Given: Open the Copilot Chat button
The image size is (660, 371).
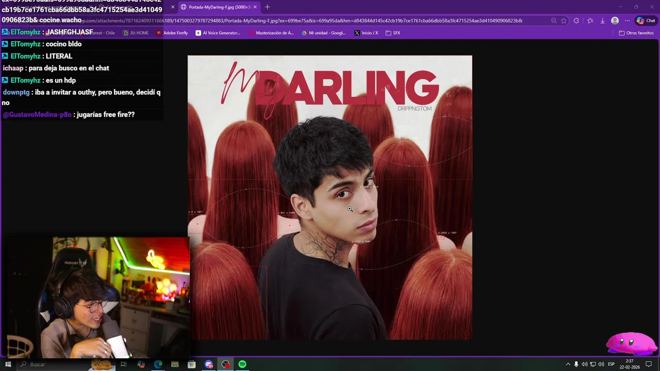Looking at the screenshot, I should click(646, 21).
